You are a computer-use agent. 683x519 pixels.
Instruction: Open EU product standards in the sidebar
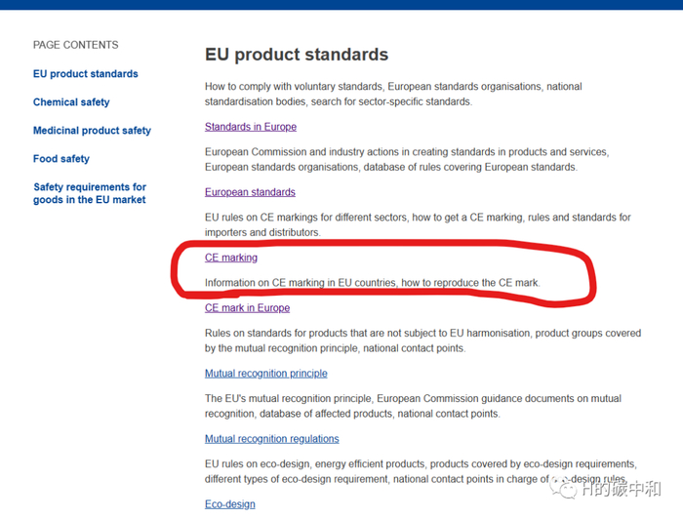[86, 74]
